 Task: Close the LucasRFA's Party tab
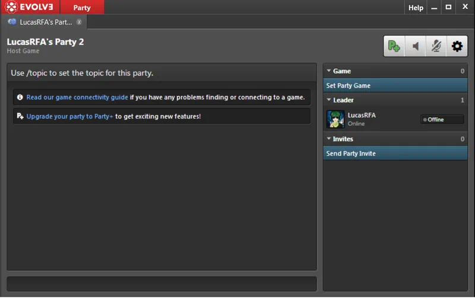79,22
